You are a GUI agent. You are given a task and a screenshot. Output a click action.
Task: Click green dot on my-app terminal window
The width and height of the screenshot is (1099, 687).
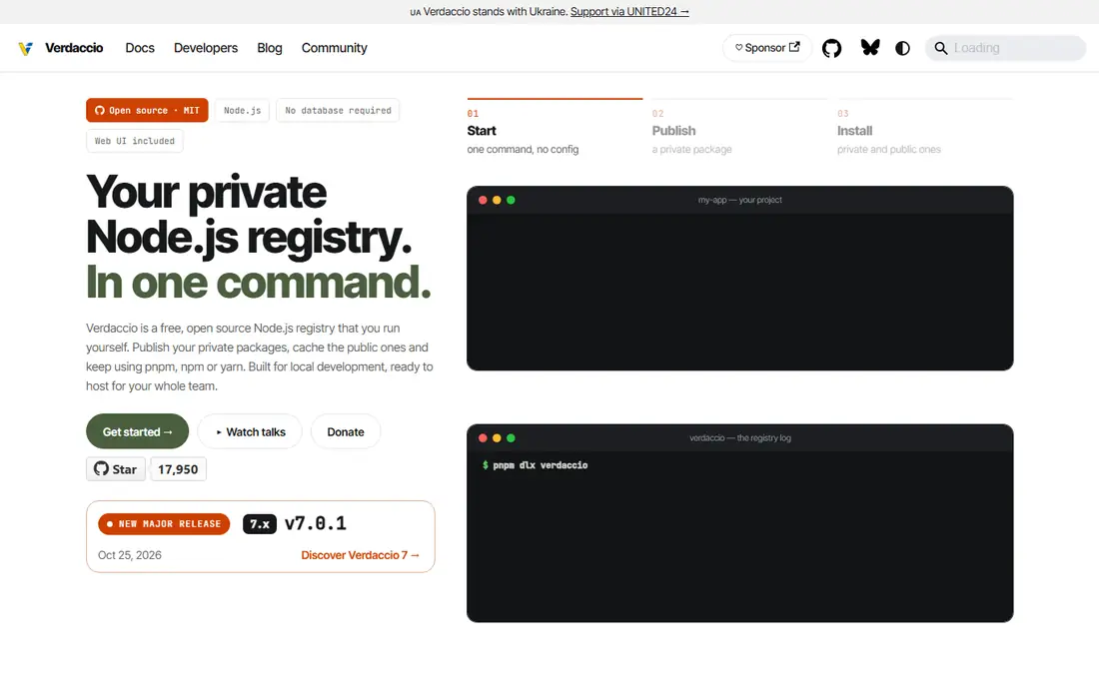tap(511, 201)
